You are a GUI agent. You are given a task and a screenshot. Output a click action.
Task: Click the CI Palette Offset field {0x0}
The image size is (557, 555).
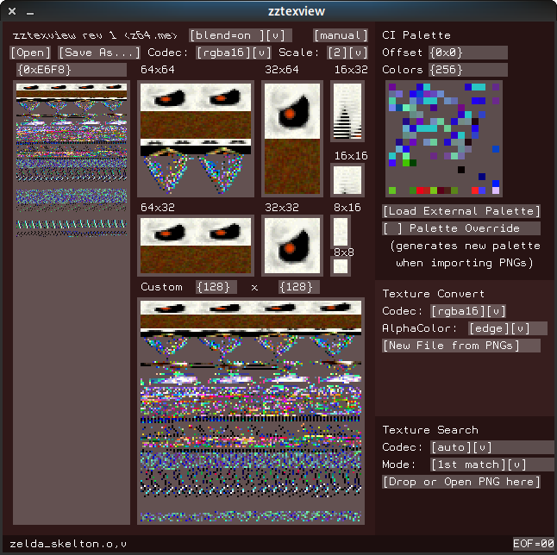point(468,53)
